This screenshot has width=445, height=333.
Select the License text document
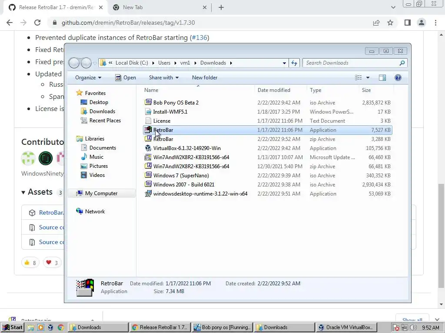(x=268, y=121)
